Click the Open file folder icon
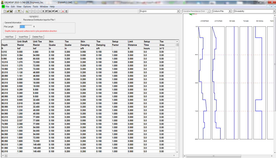Image resolution: width=276 pixels, height=158 pixels. [x=8, y=11]
